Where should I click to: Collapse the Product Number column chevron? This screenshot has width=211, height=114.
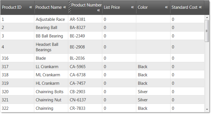click(99, 10)
